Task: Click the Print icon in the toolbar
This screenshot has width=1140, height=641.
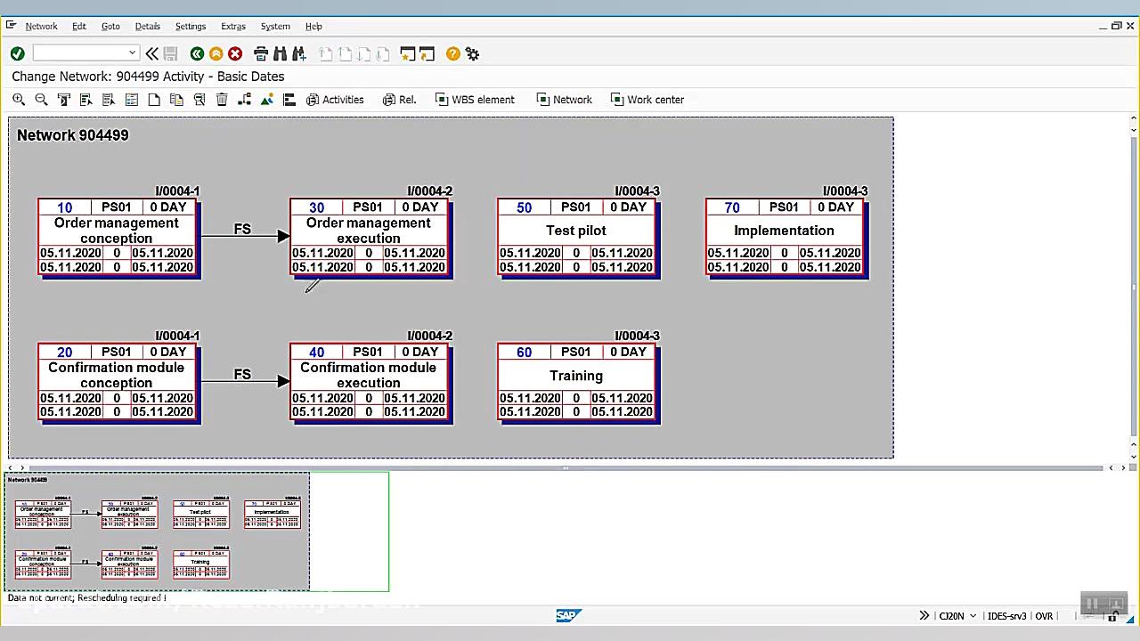Action: coord(261,54)
